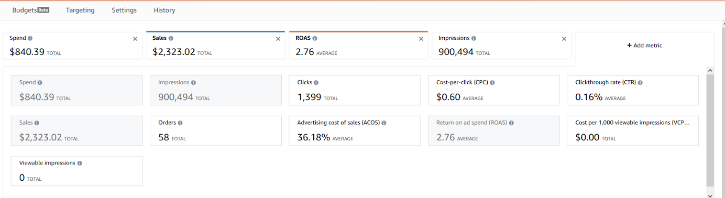Click the 36.18% ACOS value

click(314, 138)
